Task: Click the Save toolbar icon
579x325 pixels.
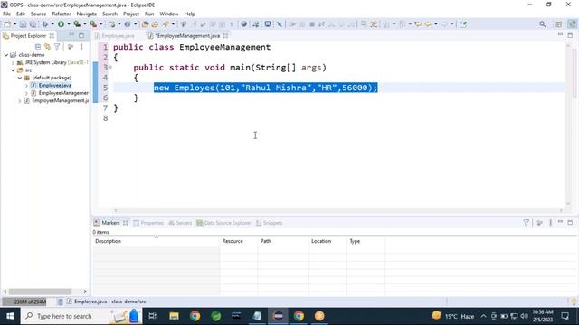Action: pos(23,24)
